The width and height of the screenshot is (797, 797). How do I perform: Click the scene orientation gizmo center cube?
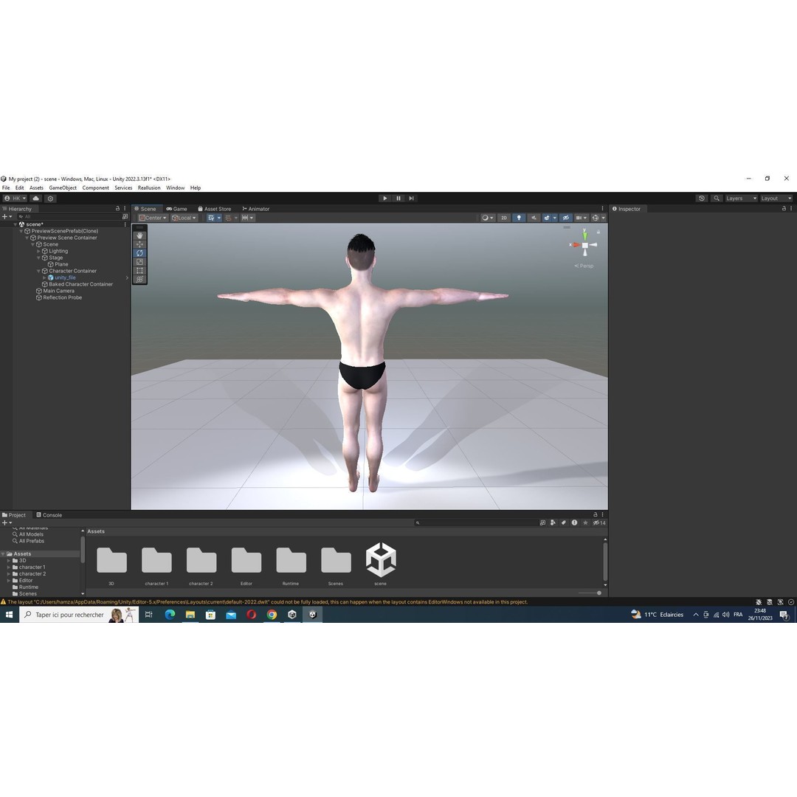584,246
